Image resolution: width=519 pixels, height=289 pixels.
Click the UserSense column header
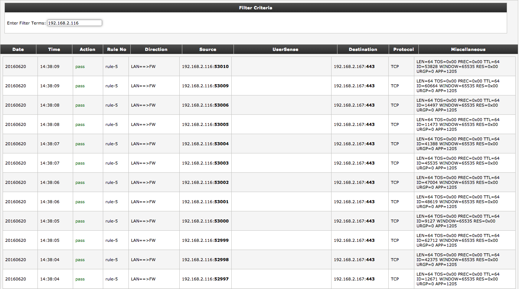(285, 49)
